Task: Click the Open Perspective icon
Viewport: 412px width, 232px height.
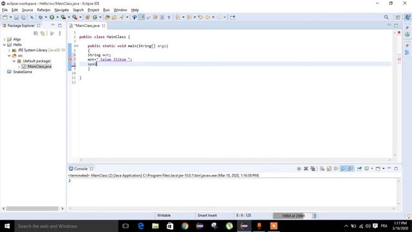Action: click(398, 17)
